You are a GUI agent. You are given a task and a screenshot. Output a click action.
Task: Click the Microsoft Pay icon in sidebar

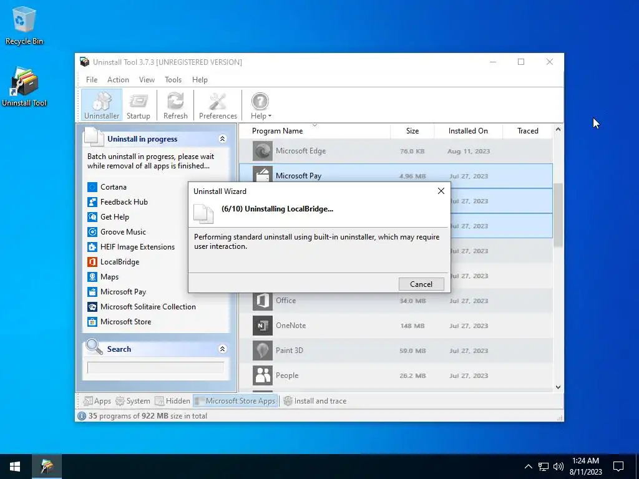[x=92, y=292]
